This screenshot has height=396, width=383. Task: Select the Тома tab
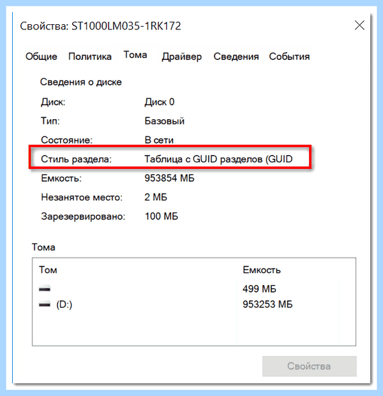pyautogui.click(x=135, y=55)
